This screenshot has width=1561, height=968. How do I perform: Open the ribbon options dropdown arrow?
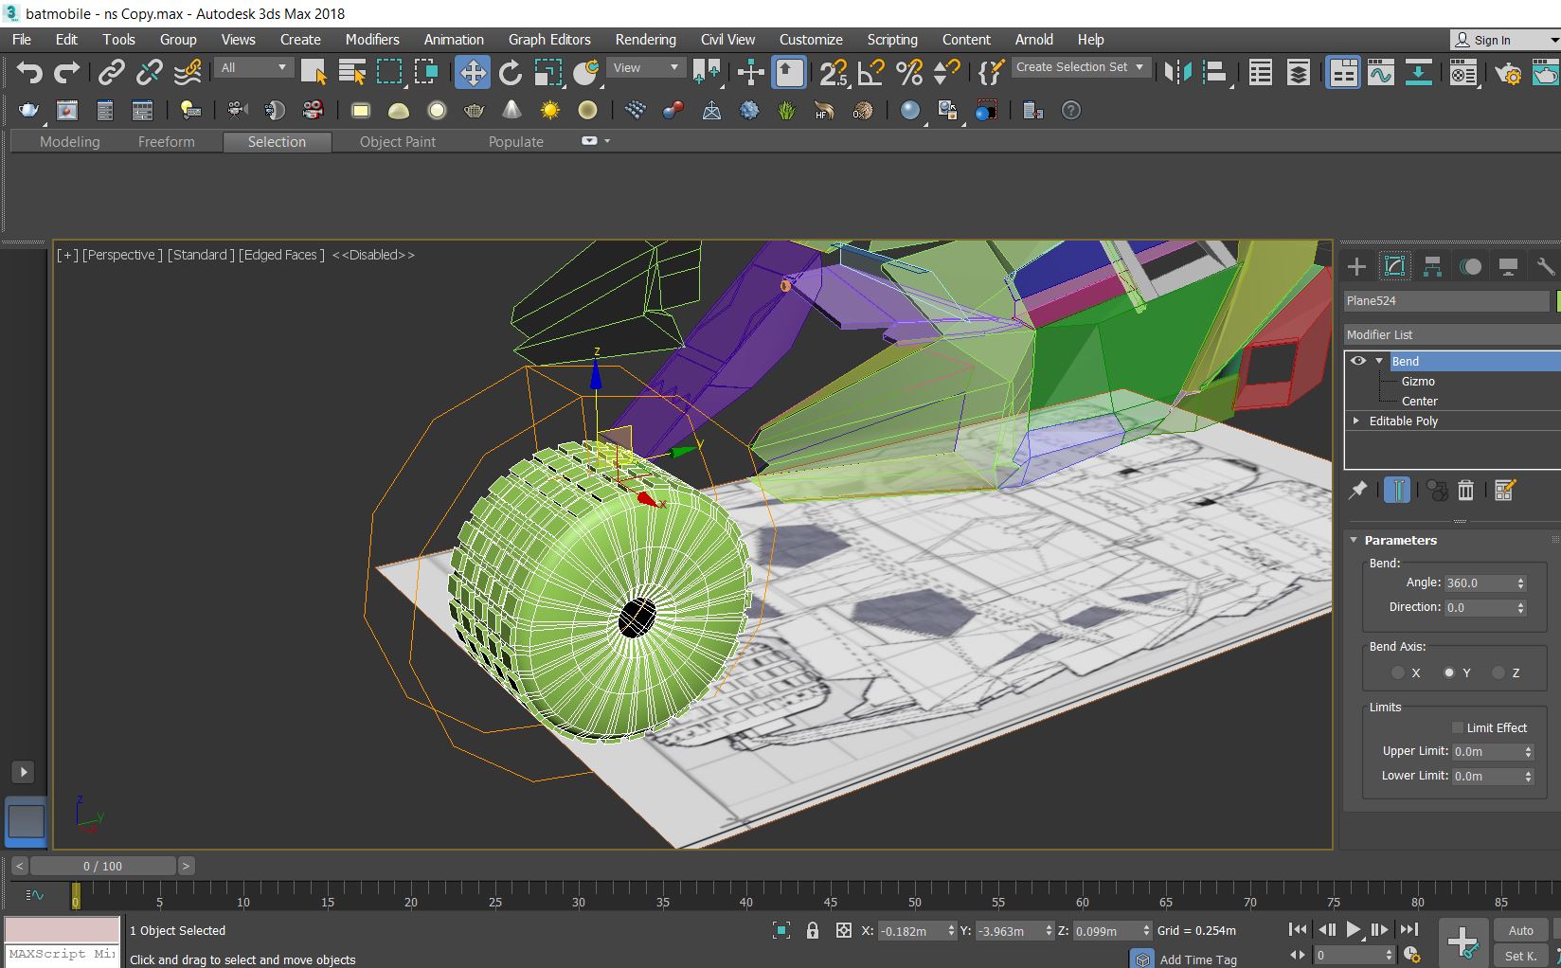coord(607,141)
